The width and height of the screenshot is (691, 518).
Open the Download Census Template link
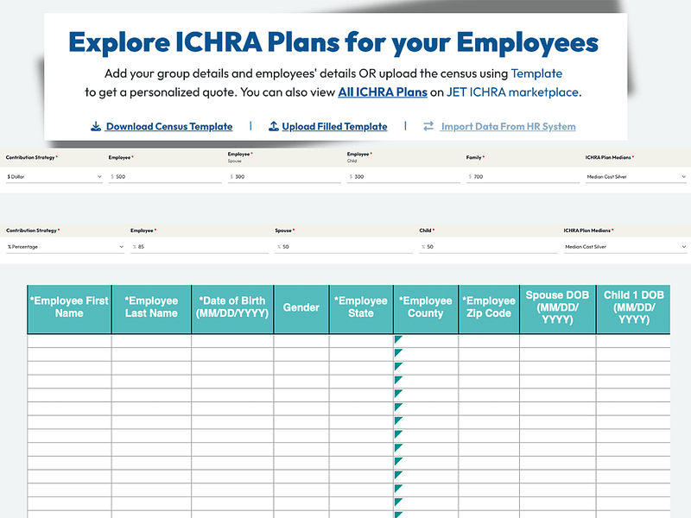tap(168, 127)
